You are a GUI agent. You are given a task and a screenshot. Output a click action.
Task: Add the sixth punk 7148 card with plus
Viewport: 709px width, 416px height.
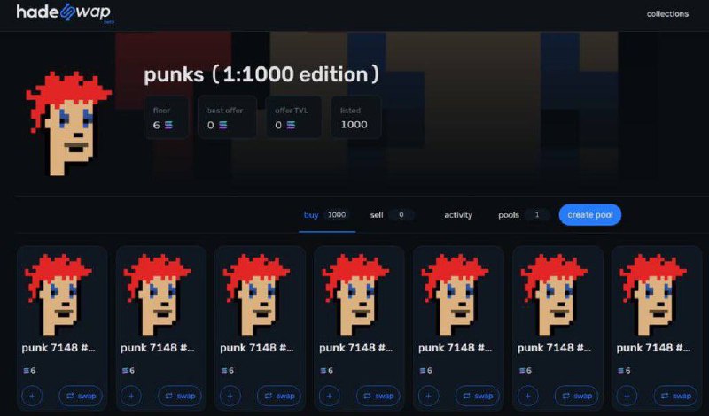tap(527, 397)
